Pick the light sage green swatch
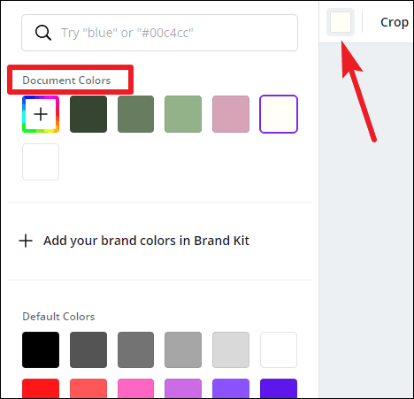The width and height of the screenshot is (414, 399). (183, 114)
